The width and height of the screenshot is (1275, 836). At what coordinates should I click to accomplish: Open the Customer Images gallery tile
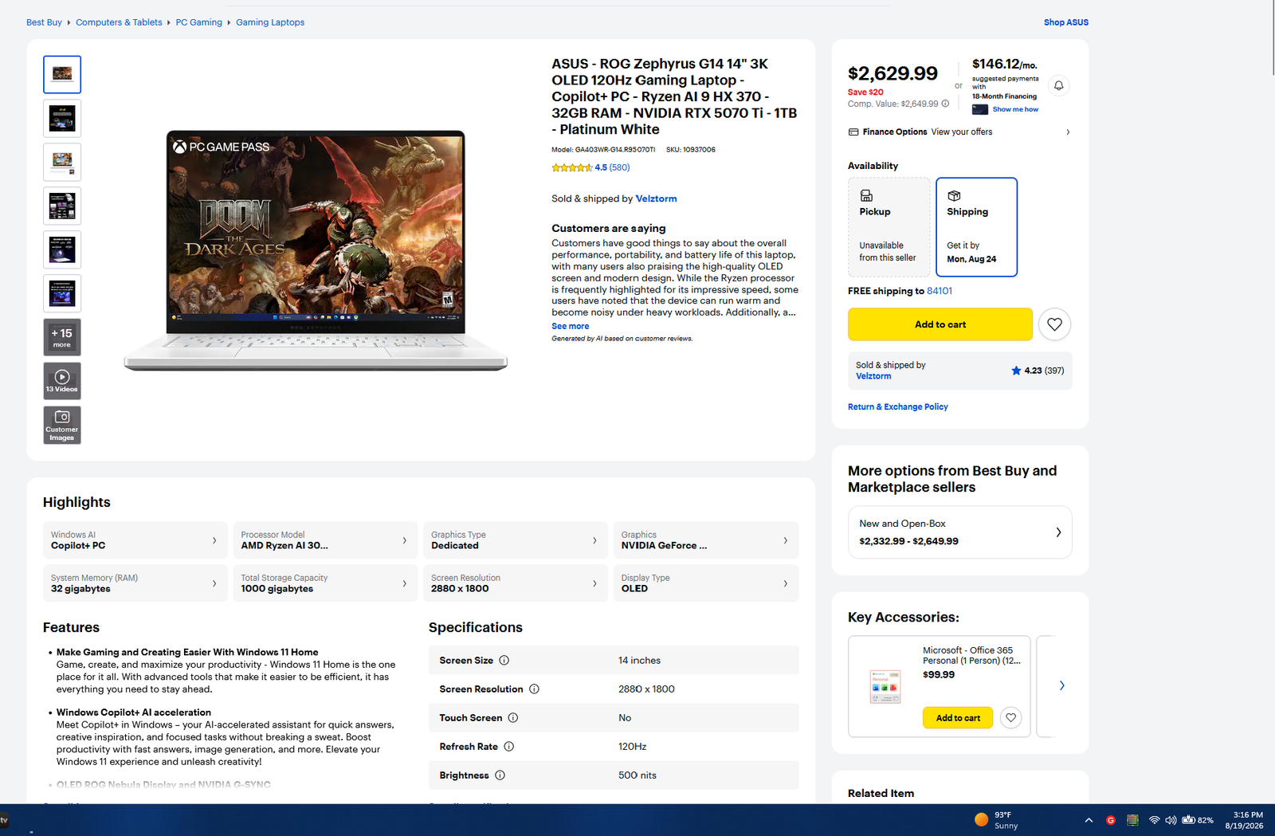click(62, 425)
